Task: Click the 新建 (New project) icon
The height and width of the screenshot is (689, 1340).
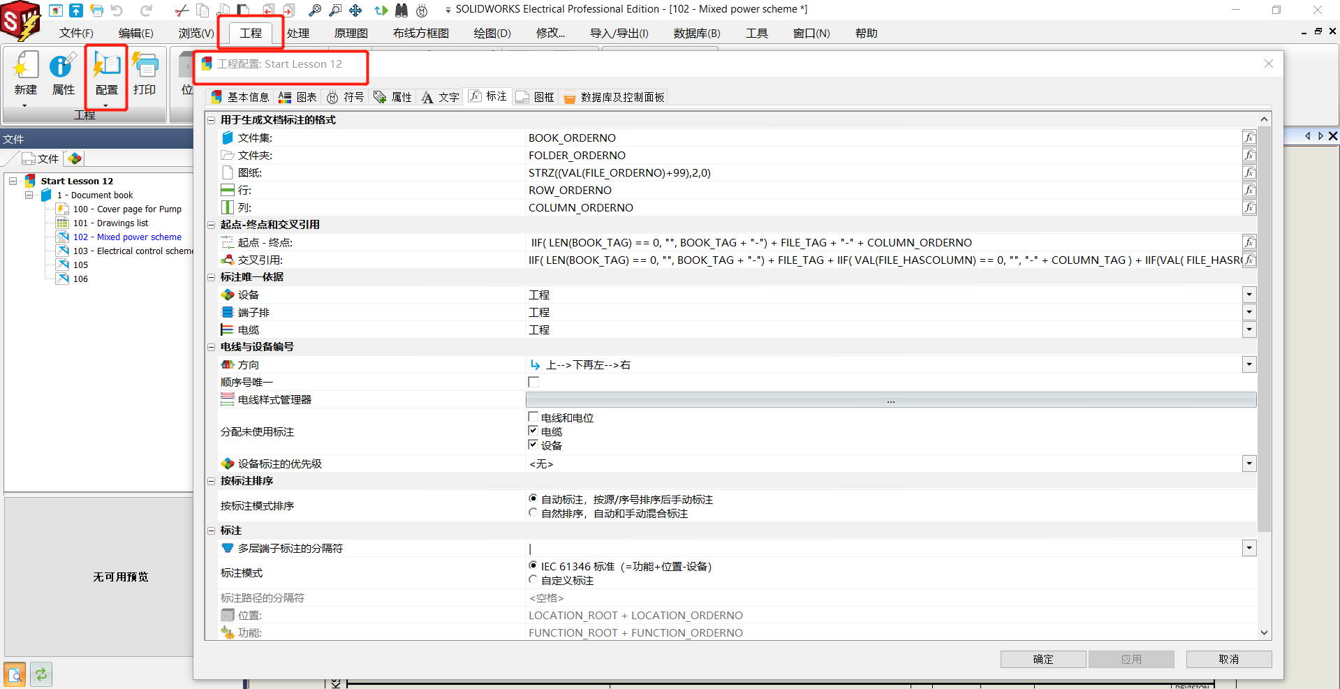Action: [x=25, y=73]
